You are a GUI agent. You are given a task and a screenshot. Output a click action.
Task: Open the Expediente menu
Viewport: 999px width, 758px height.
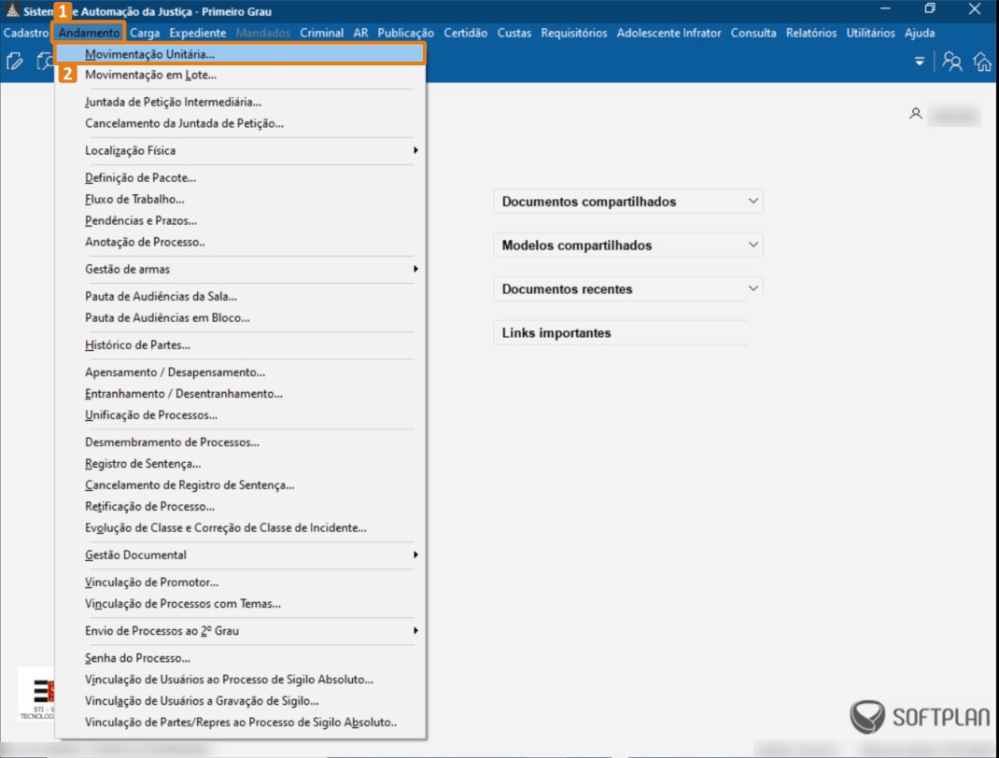[198, 33]
